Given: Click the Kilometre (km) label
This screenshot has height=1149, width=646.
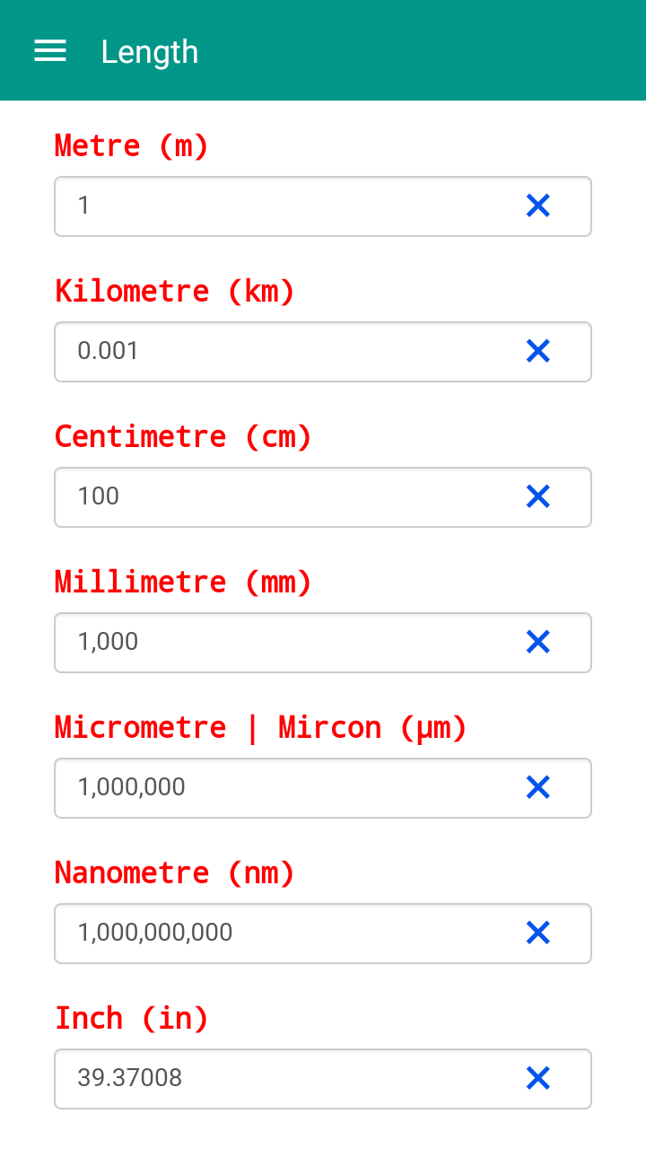Looking at the screenshot, I should (x=175, y=291).
